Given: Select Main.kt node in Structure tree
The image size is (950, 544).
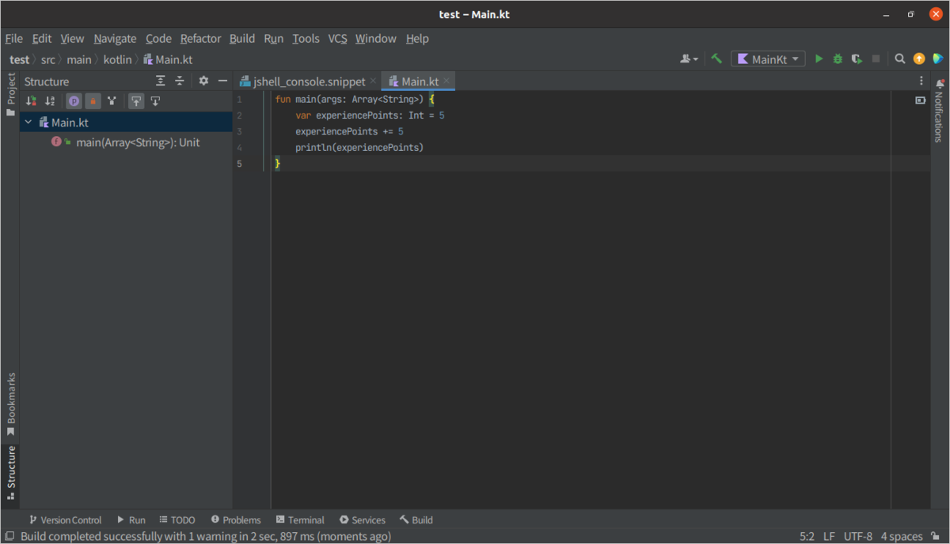Looking at the screenshot, I should pyautogui.click(x=70, y=123).
